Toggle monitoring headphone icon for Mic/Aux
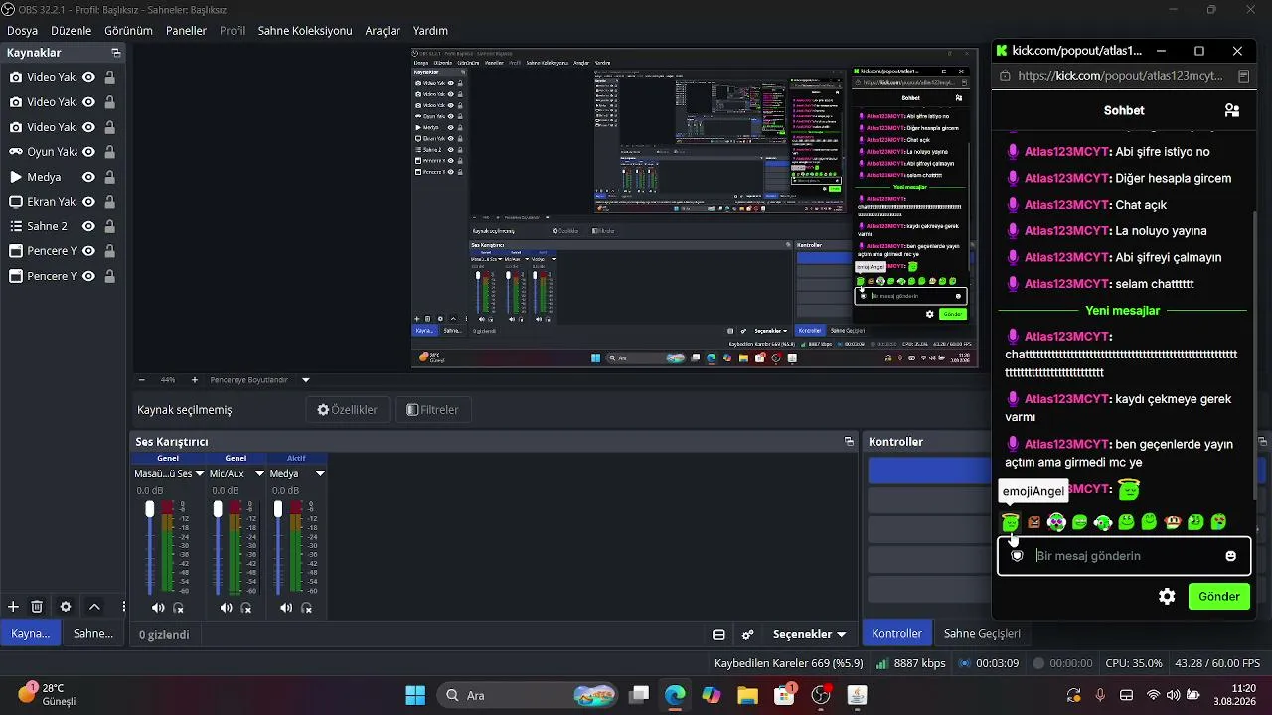1272x715 pixels. coord(246,608)
